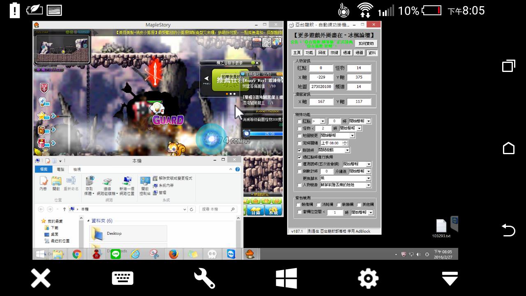This screenshot has height=296, width=526.
Task: Uncheck the 斷線時 checkbox
Action: point(300,150)
